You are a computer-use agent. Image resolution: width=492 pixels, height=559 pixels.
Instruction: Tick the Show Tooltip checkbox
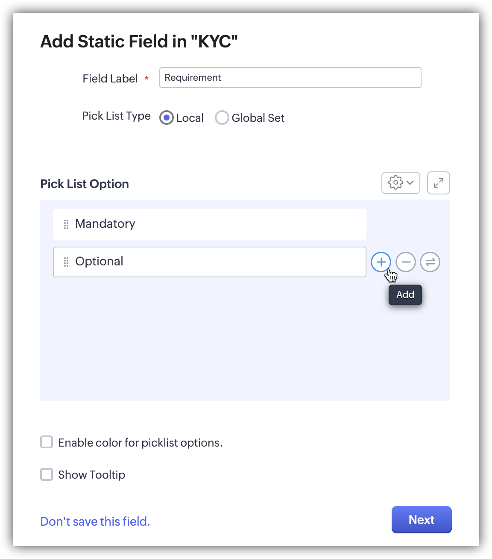click(x=47, y=474)
